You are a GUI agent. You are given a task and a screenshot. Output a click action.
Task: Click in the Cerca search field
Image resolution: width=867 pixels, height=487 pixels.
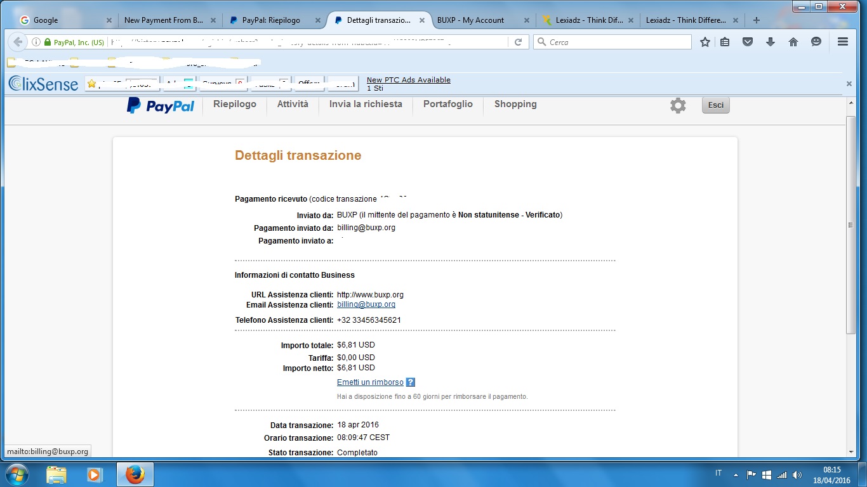pyautogui.click(x=612, y=42)
